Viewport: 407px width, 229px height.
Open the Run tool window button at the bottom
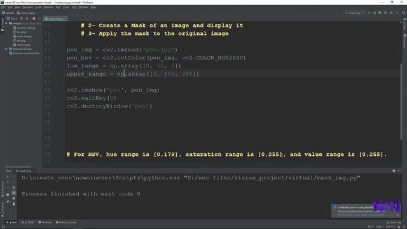pos(12,222)
